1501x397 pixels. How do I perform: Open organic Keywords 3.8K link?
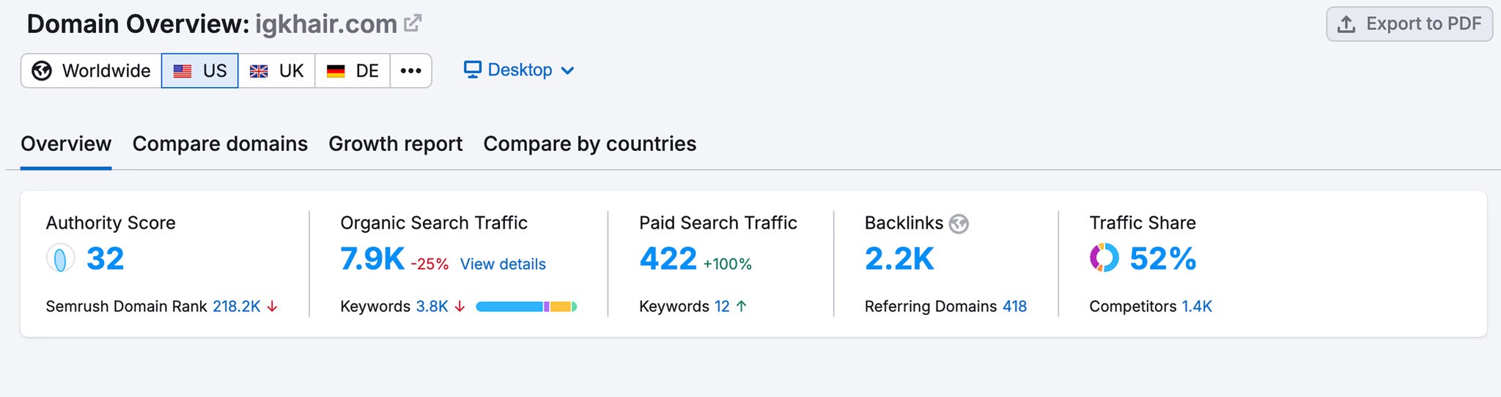point(432,306)
